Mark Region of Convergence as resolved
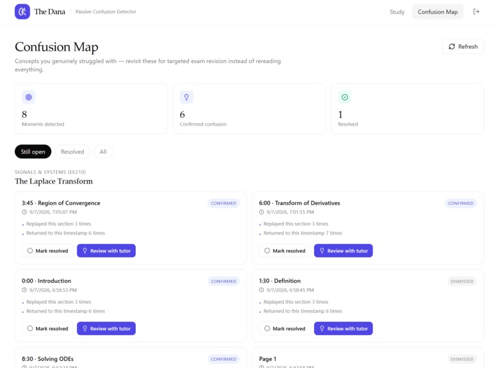498x368 pixels. (48, 250)
